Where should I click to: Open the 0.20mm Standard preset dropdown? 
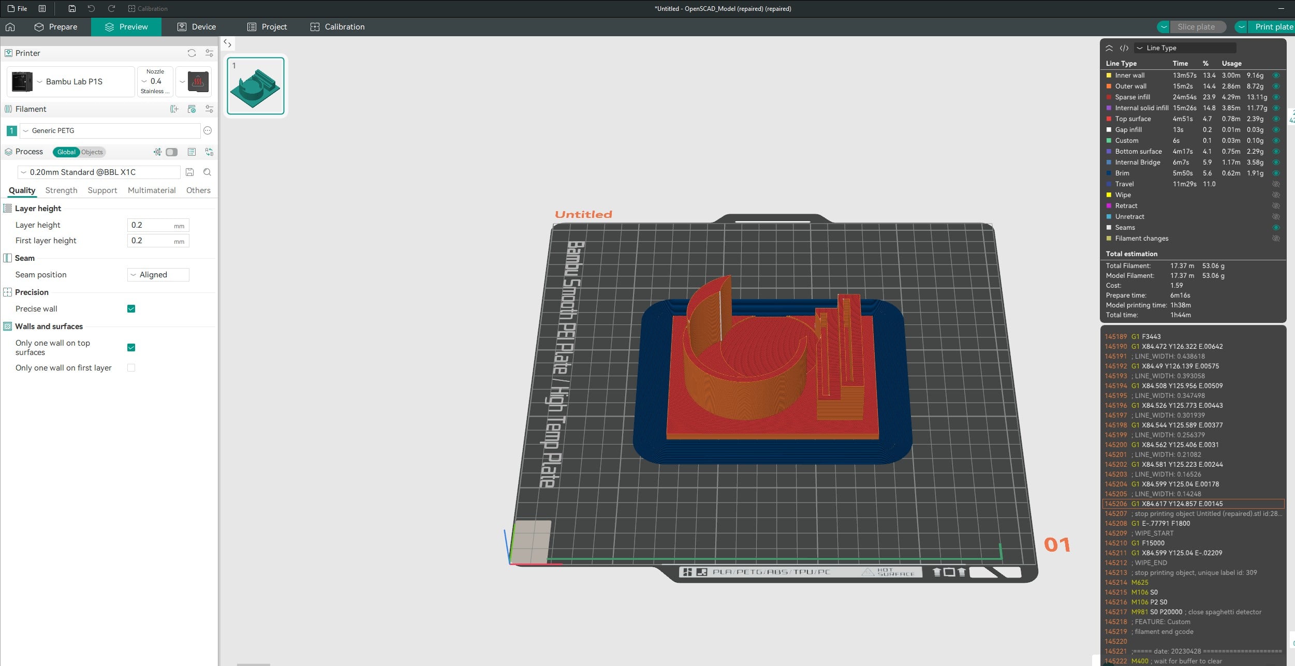pyautogui.click(x=99, y=172)
